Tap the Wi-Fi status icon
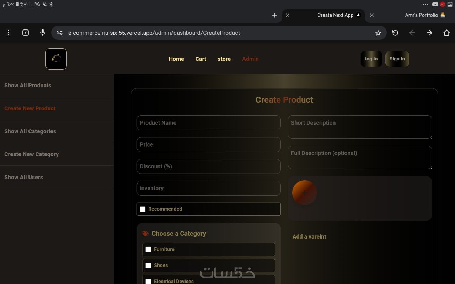455x284 pixels. [x=37, y=4]
